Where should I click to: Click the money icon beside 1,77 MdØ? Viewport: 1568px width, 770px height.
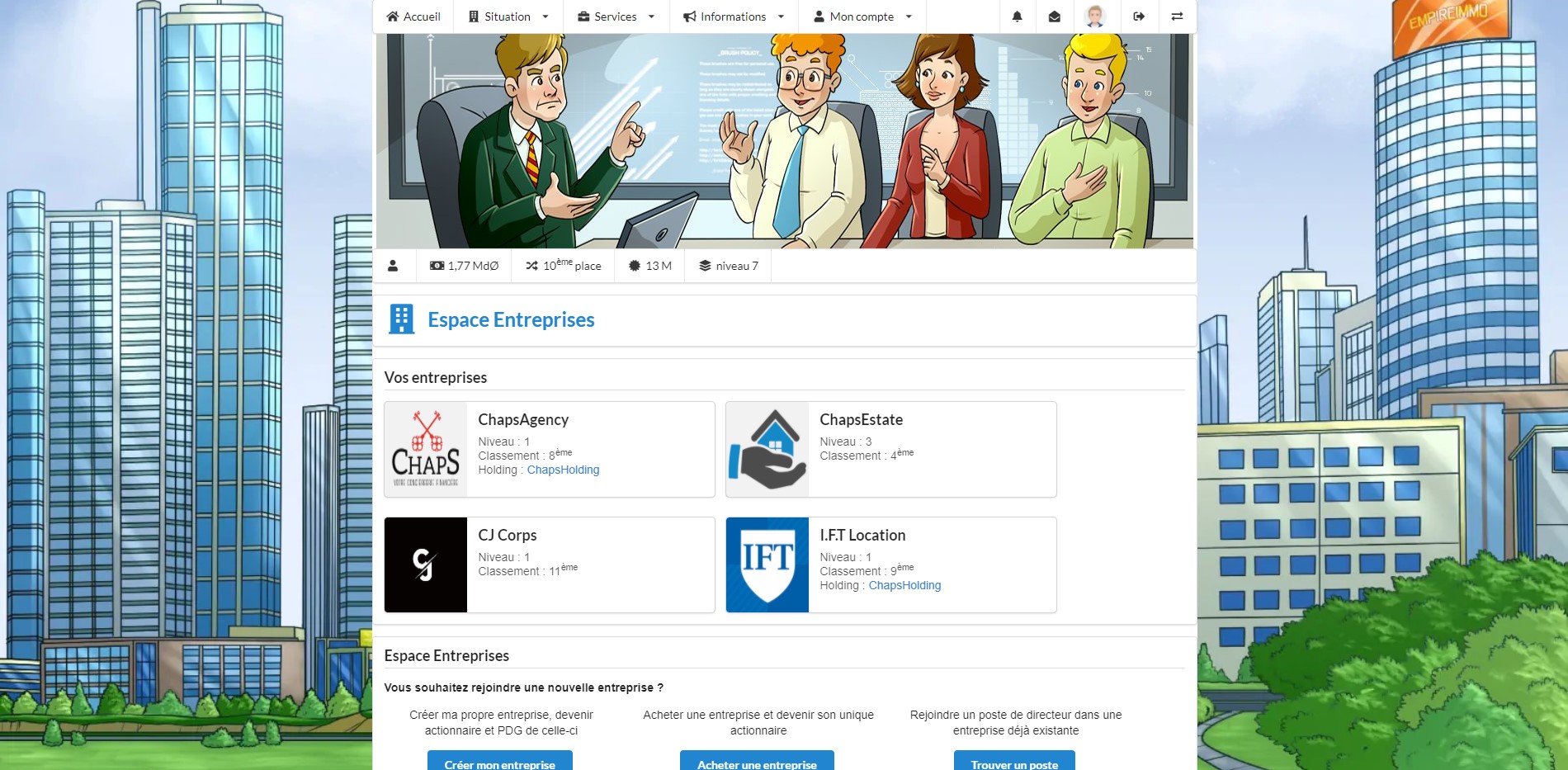(437, 266)
